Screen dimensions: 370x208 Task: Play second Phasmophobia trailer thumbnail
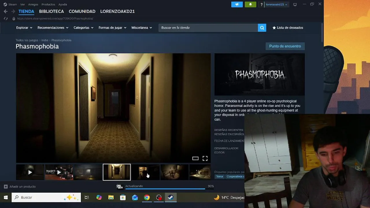59,172
